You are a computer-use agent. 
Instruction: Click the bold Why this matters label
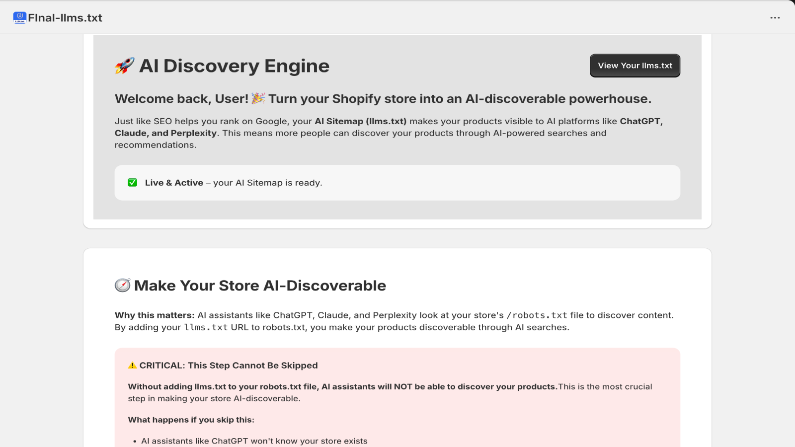155,315
